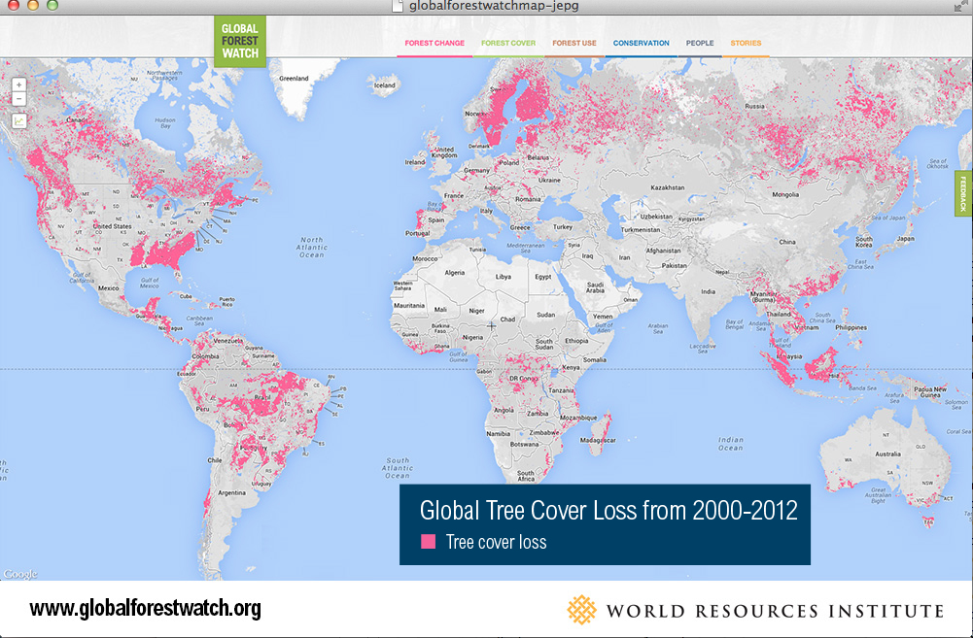Click the Hudson Bay label
The image size is (973, 638).
coord(165,122)
